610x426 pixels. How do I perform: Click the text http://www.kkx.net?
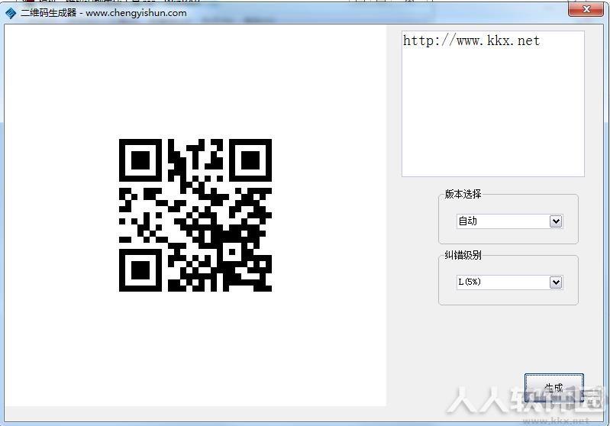pos(471,40)
